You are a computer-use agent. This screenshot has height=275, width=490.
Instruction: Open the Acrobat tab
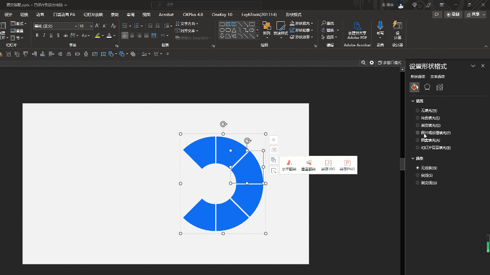[166, 15]
